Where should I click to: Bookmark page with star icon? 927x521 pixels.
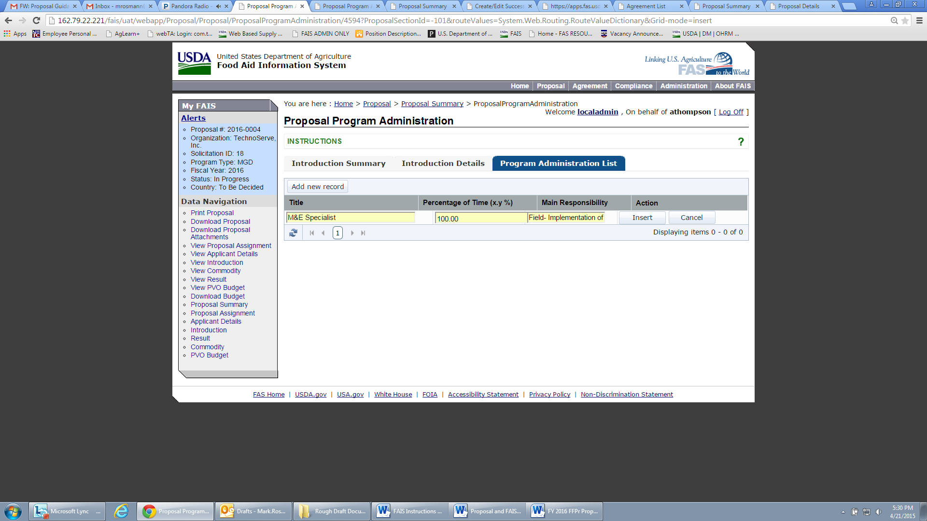[905, 20]
